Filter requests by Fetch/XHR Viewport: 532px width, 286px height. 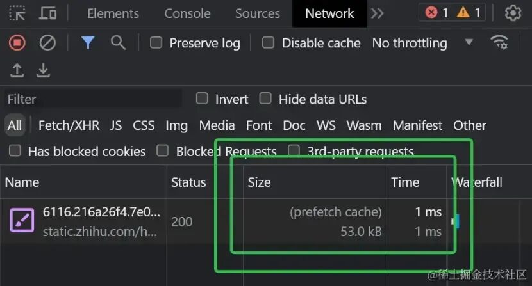pyautogui.click(x=69, y=125)
